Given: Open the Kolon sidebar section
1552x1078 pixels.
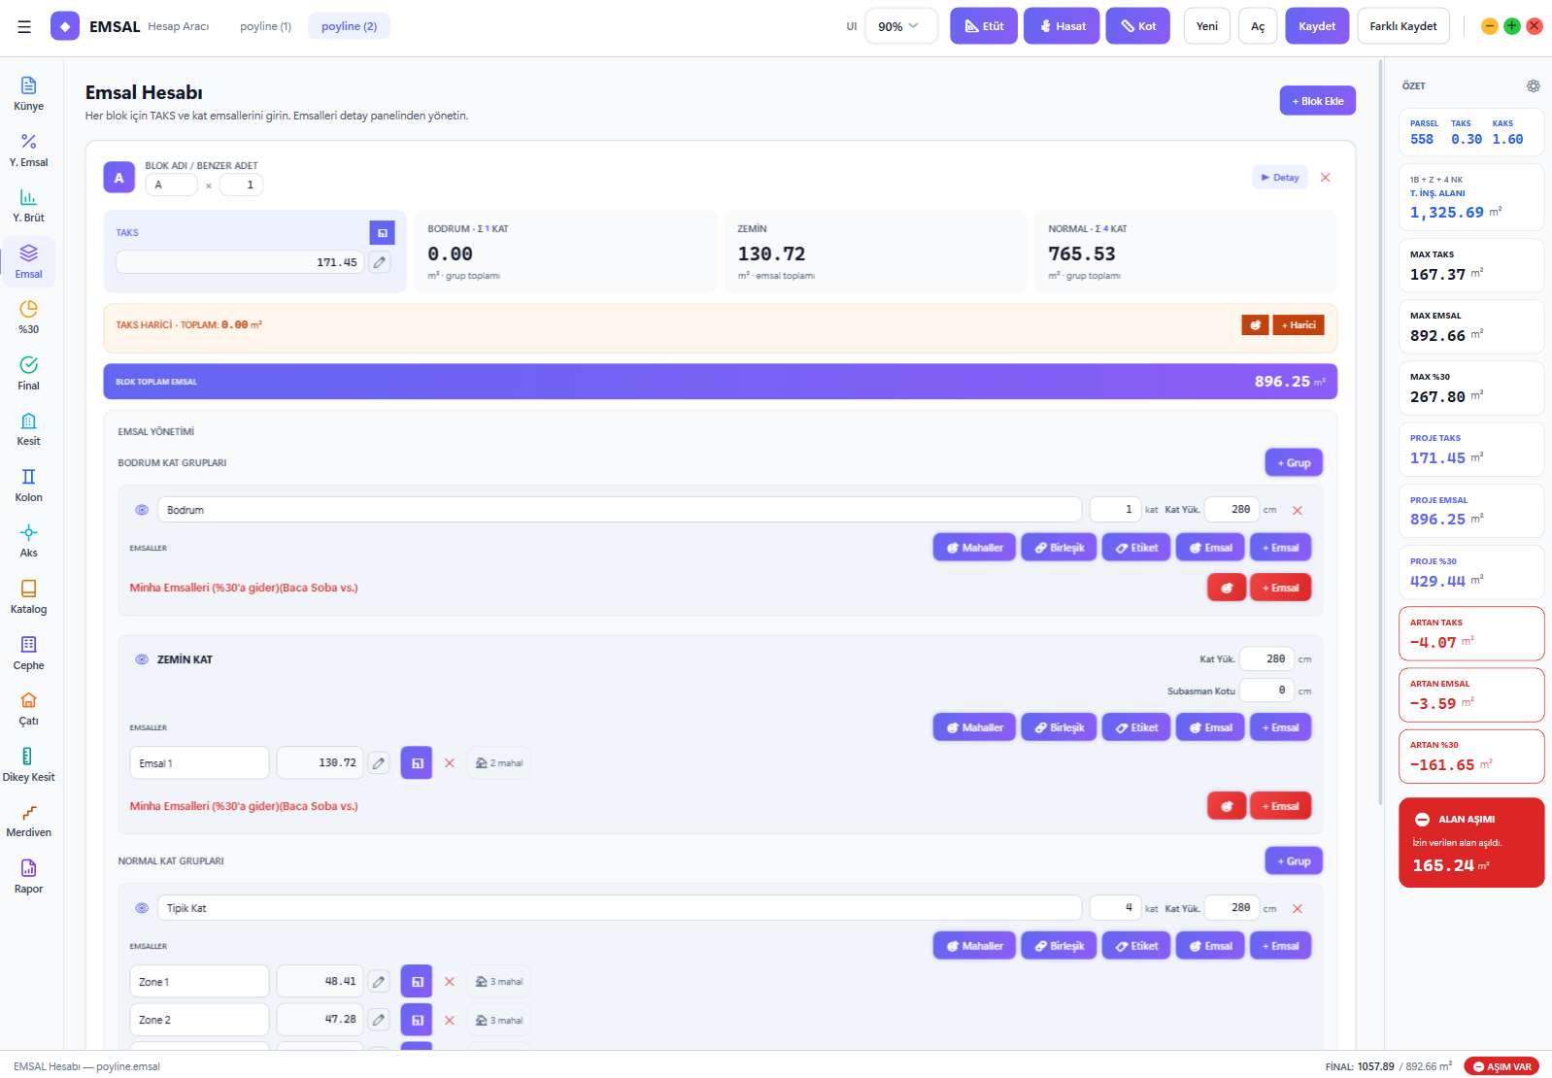Looking at the screenshot, I should point(28,486).
